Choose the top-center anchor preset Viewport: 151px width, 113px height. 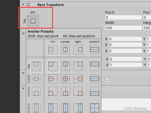(65, 66)
